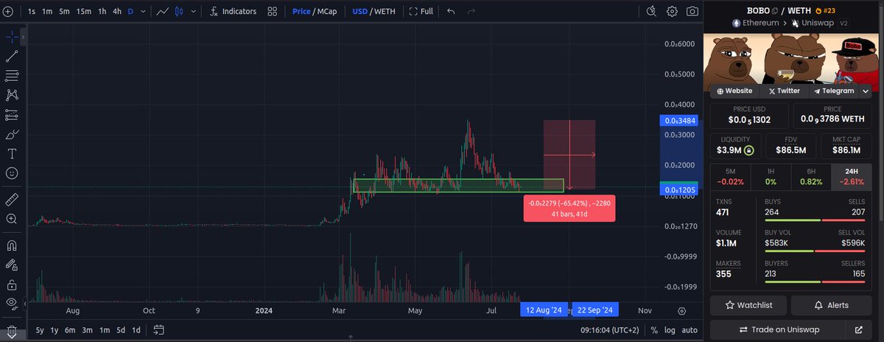The width and height of the screenshot is (884, 342).
Task: Select the 1h time interval
Action: tap(102, 11)
